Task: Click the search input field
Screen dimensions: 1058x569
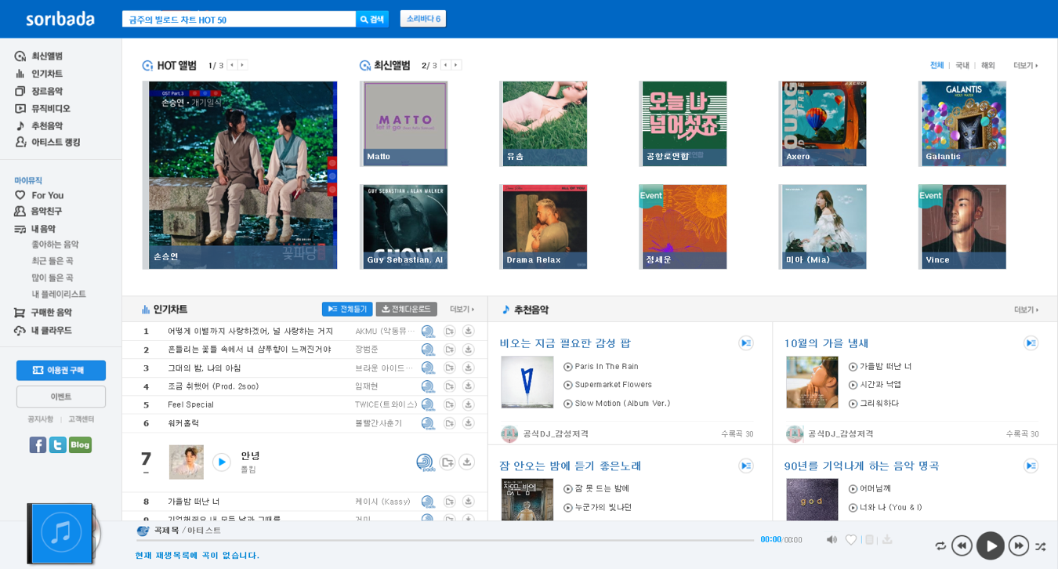Action: [x=239, y=19]
